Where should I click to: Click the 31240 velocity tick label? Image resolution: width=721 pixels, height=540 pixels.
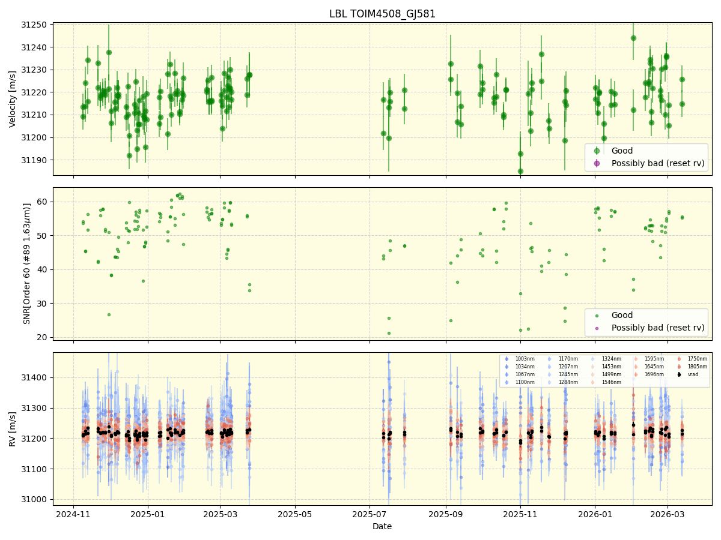(x=35, y=47)
